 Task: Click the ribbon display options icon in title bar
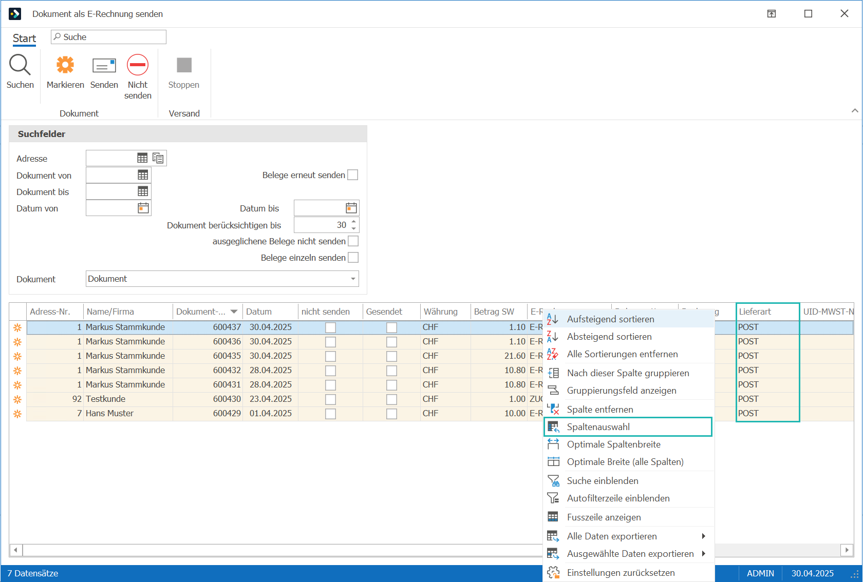click(772, 14)
